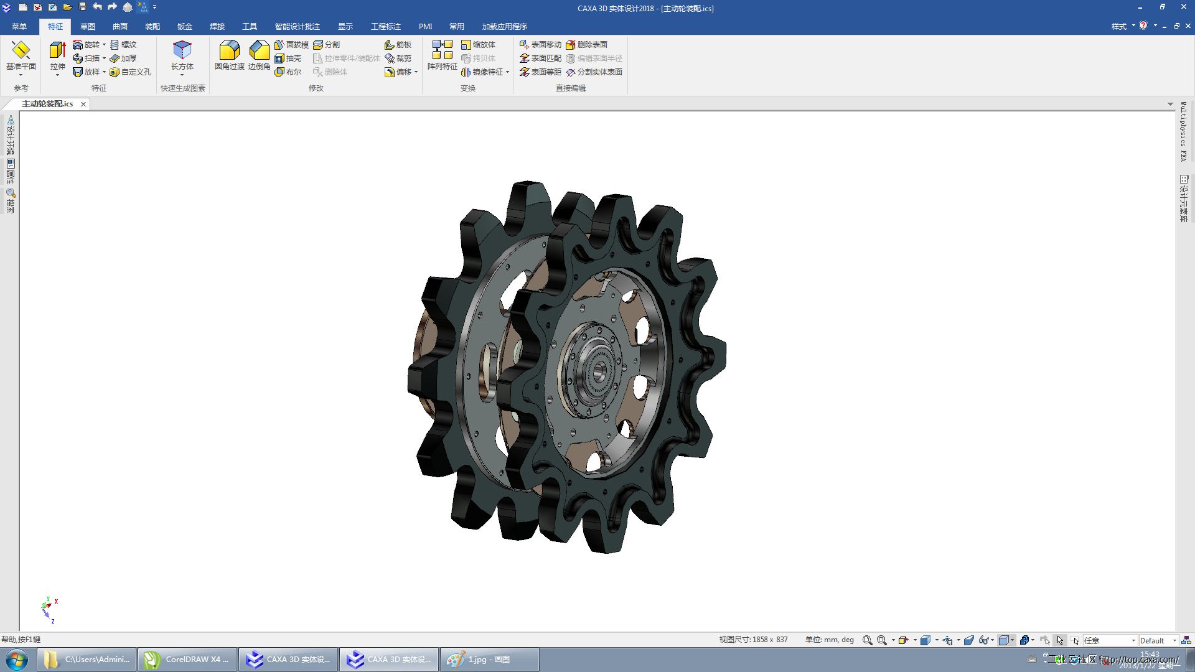
Task: Click the 筋板 rib tool
Action: coord(398,45)
